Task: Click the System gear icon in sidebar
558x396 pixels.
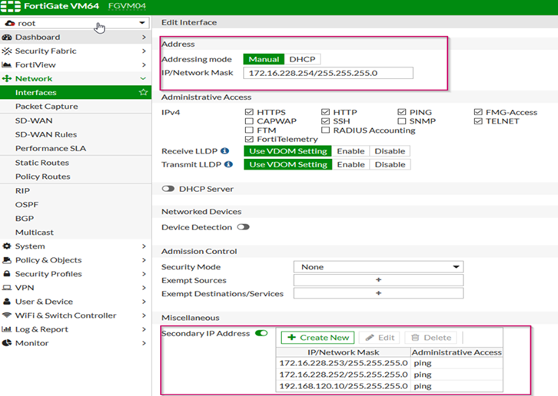Action: pyautogui.click(x=8, y=246)
